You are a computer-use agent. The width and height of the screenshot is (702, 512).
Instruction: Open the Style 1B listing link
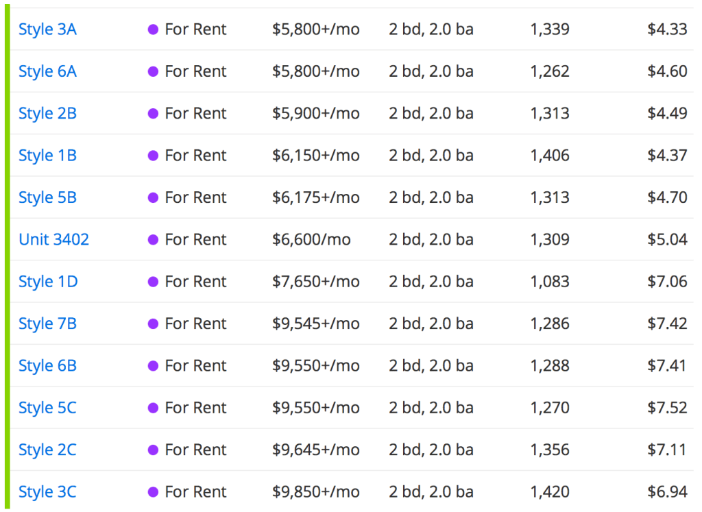(47, 156)
